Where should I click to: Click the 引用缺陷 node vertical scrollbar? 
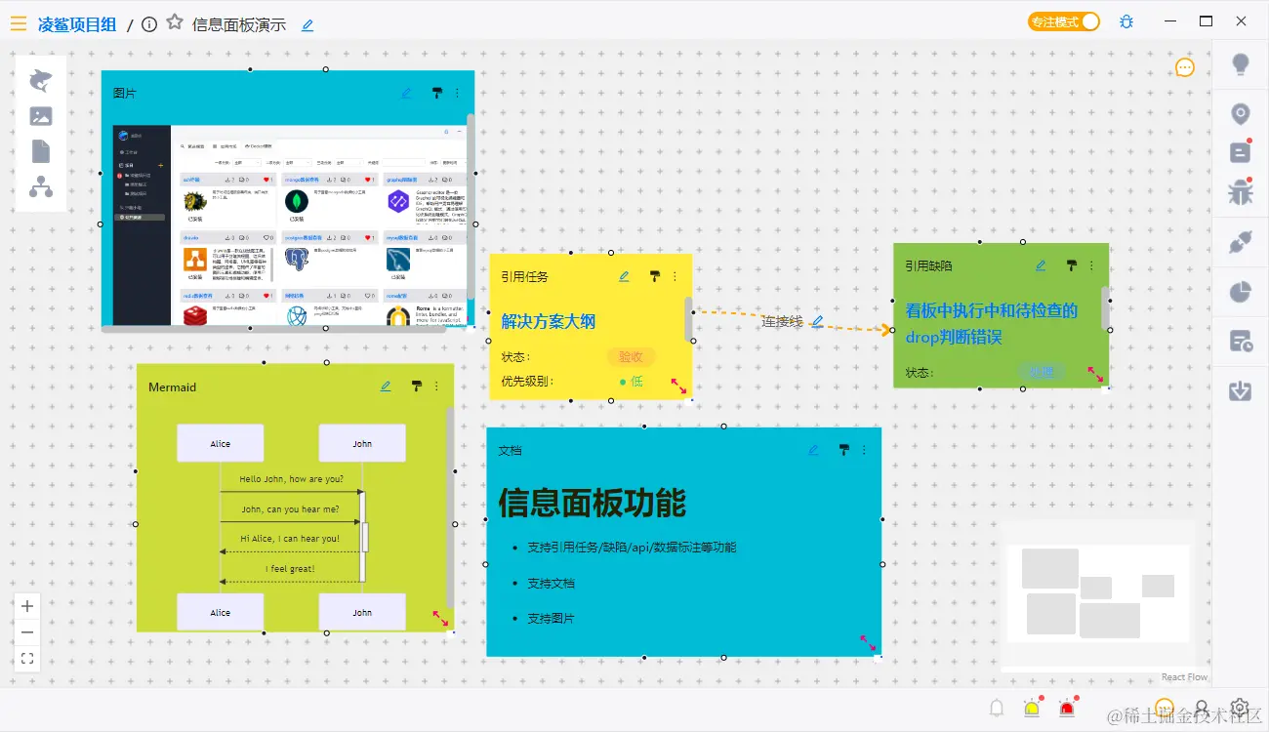pyautogui.click(x=1106, y=307)
